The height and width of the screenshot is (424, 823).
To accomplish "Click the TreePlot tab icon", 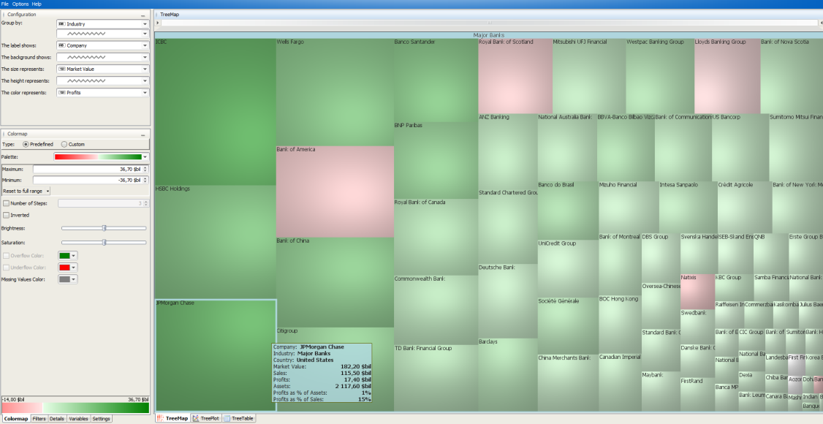I will 197,418.
